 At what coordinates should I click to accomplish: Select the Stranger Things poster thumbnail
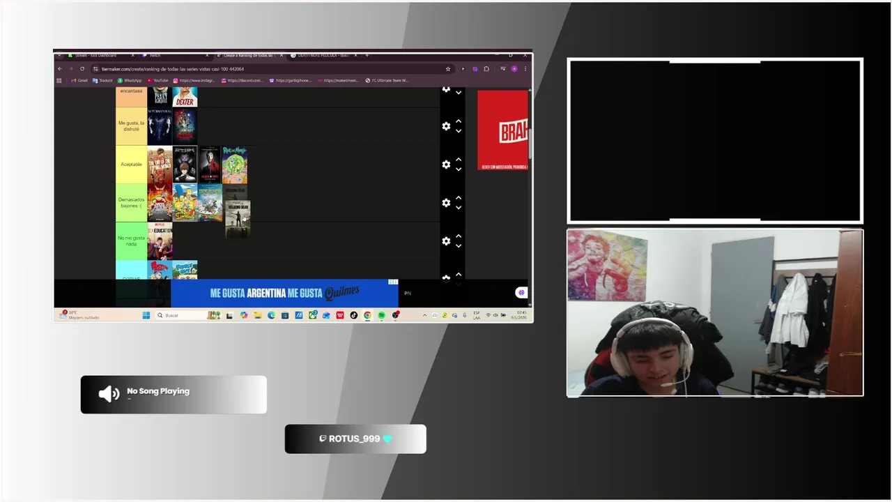coord(185,126)
